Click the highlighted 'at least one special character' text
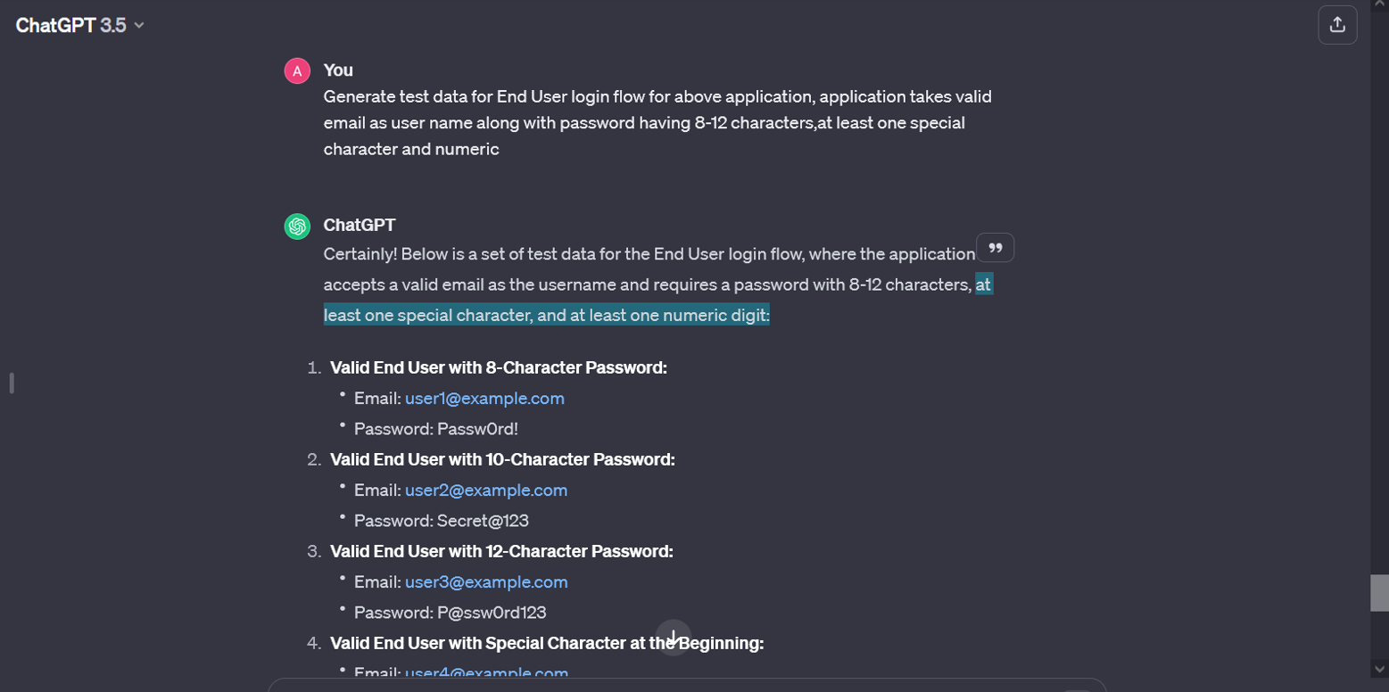 (x=546, y=316)
